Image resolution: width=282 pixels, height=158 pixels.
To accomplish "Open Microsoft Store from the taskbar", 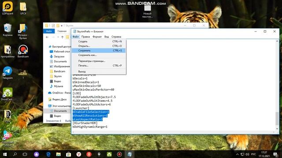I will coord(68,154).
